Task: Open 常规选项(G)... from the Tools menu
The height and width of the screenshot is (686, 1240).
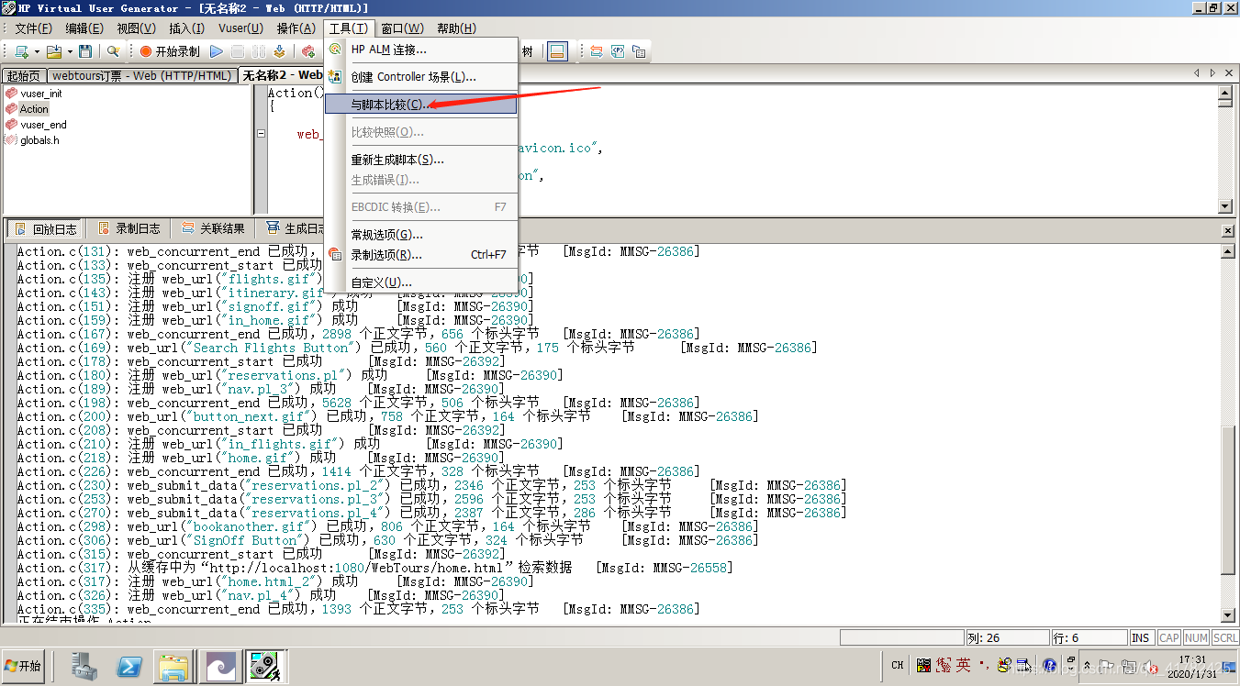Action: (x=421, y=235)
